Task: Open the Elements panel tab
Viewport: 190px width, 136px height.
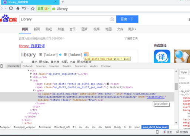Action: tap(14, 66)
